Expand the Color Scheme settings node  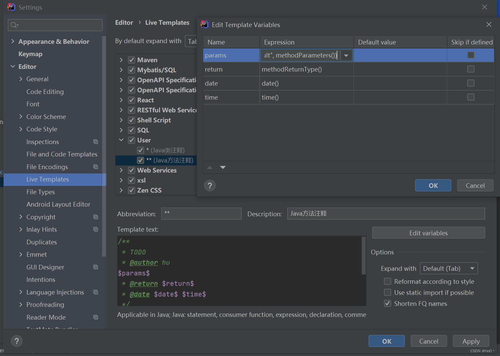21,117
